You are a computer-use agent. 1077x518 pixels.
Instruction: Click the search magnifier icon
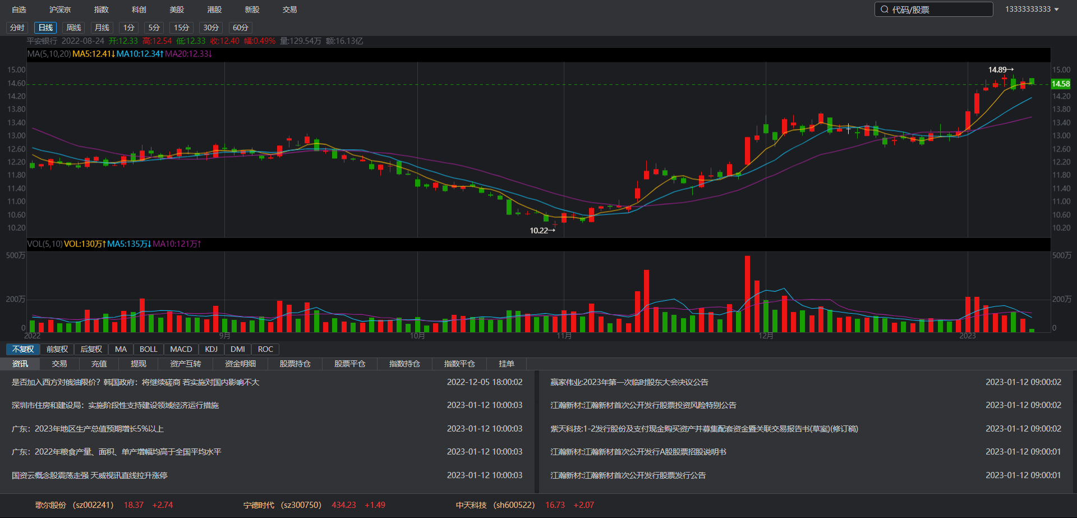pos(885,10)
